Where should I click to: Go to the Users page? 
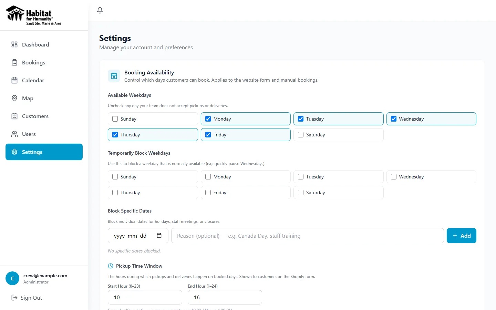pos(44,134)
